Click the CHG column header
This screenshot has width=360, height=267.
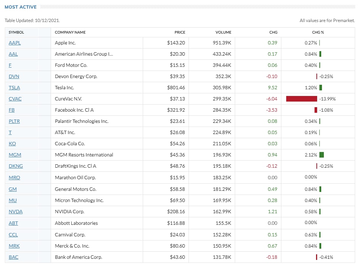pyautogui.click(x=273, y=32)
